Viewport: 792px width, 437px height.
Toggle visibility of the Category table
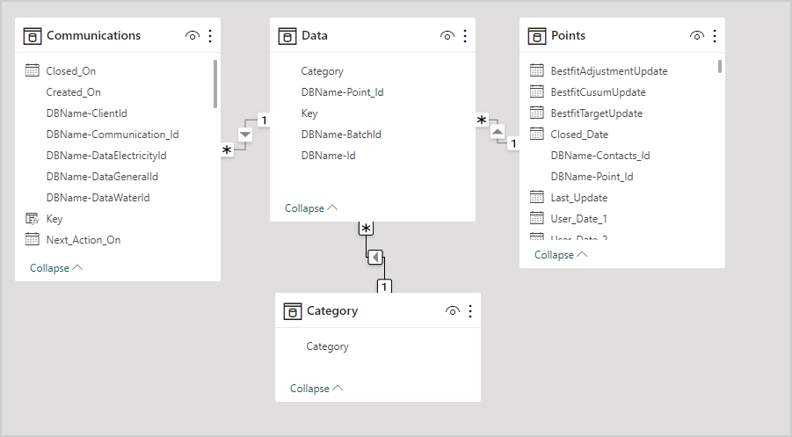(453, 311)
